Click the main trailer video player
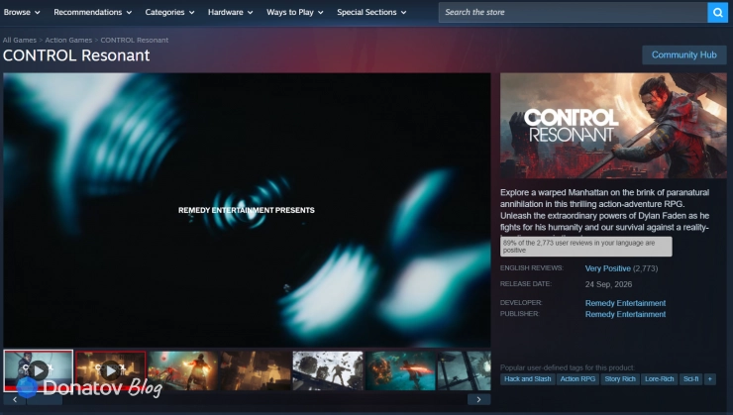The width and height of the screenshot is (733, 415). click(247, 210)
